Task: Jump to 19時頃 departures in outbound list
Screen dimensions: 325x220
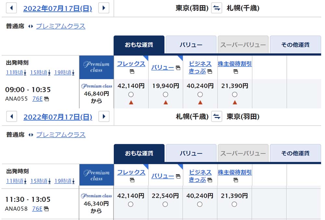Action: click(x=64, y=72)
